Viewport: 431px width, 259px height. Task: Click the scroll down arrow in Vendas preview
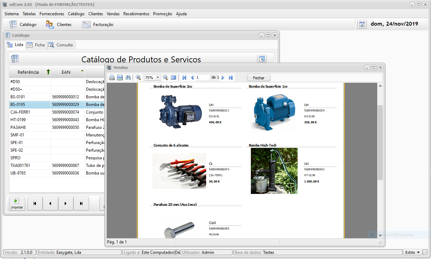pyautogui.click(x=380, y=235)
